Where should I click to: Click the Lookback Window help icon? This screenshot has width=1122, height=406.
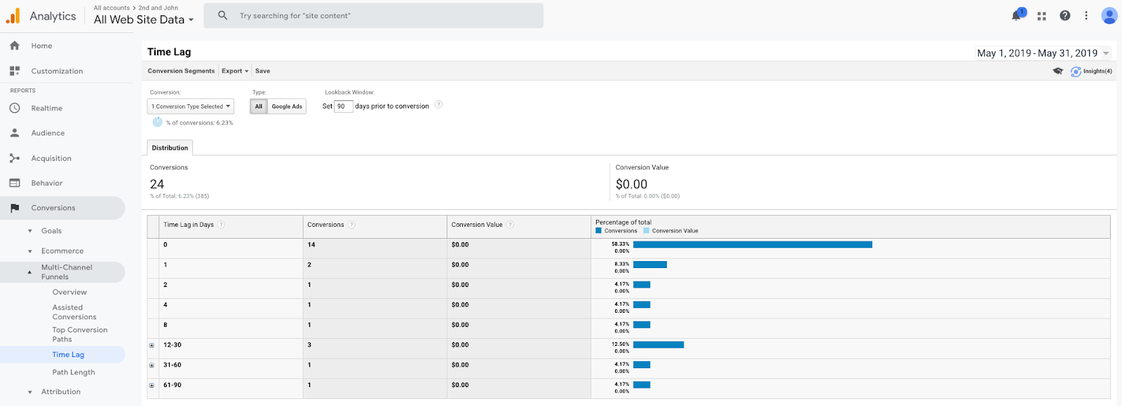(438, 105)
